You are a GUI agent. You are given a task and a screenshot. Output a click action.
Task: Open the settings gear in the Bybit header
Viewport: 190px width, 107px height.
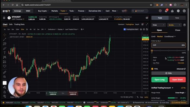(184, 11)
